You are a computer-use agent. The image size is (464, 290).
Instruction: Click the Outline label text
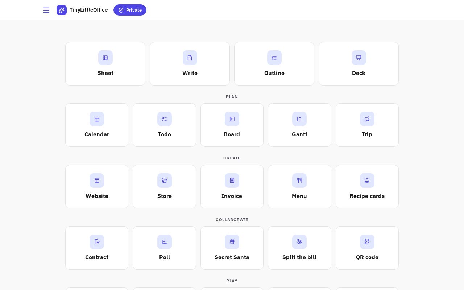point(274,73)
